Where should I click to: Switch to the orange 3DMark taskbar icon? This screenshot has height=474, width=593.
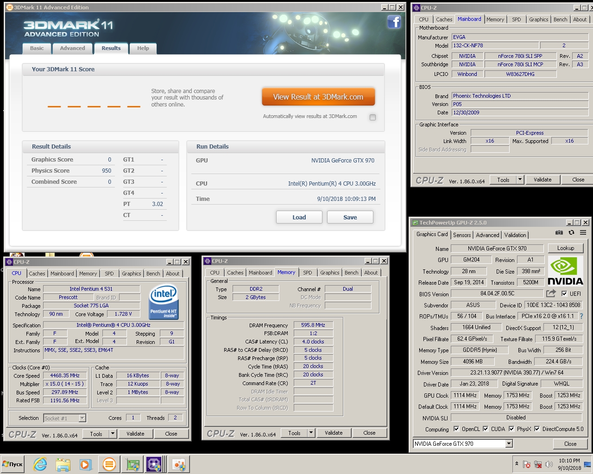[109, 464]
